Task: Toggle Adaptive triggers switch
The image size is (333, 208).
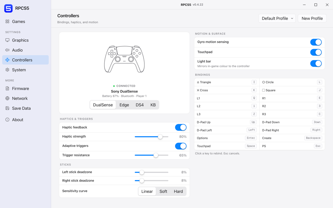Action: pos(181,146)
